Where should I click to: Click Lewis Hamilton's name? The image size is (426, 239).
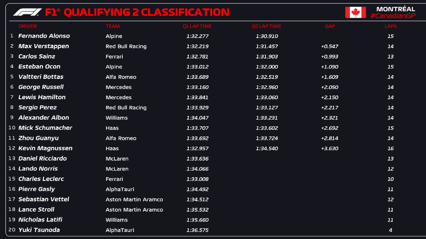coord(42,97)
